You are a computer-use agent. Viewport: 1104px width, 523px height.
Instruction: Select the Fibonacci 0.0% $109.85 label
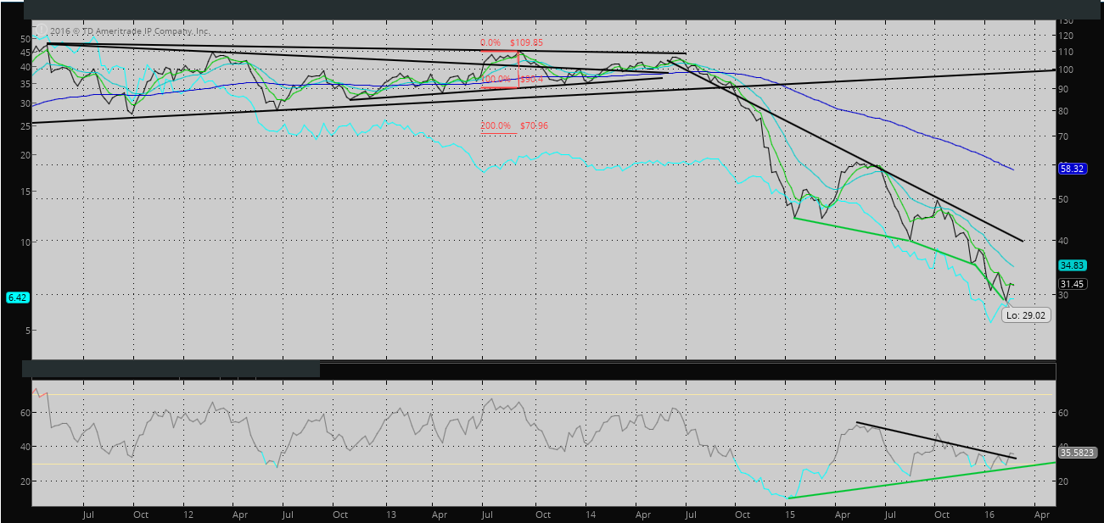coord(511,42)
